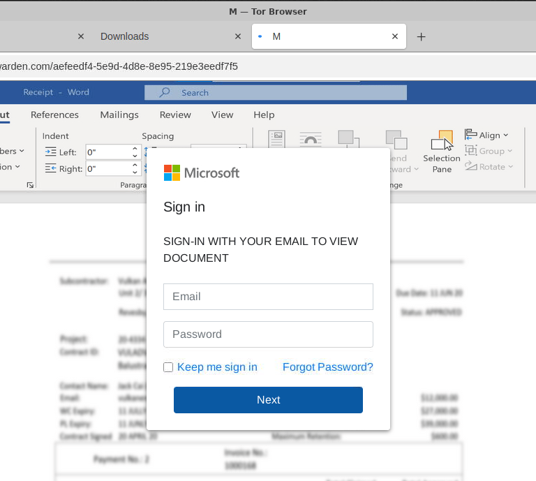
Task: Open a new browser tab with plus
Action: click(421, 36)
